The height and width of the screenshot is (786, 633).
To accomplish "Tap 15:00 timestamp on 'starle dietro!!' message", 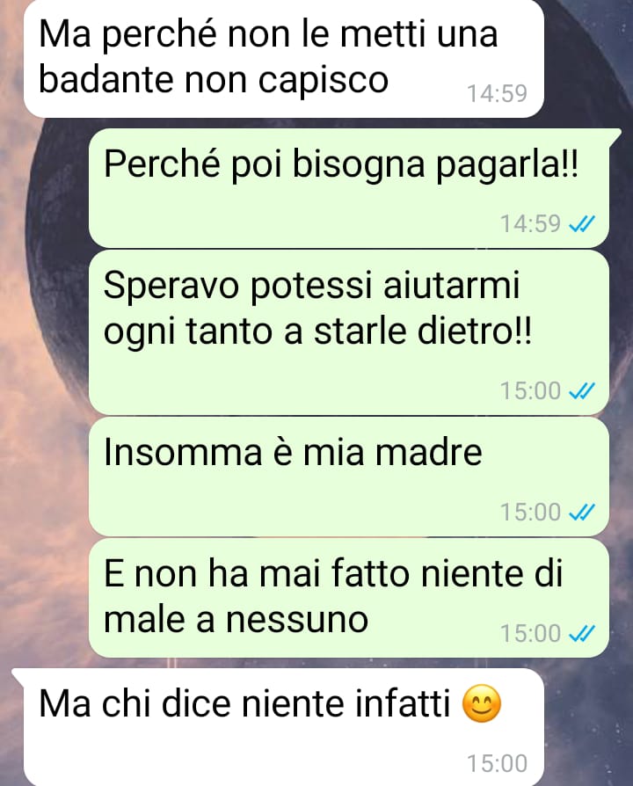I will coord(530,391).
